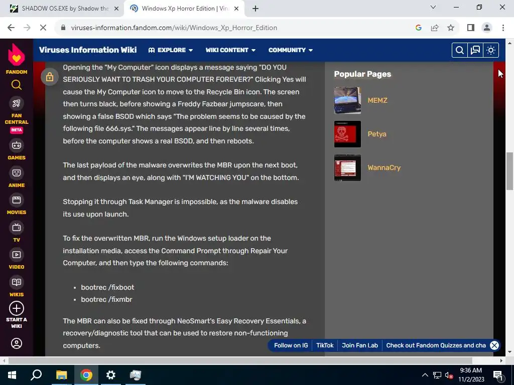This screenshot has width=514, height=385.
Task: View site information padlock
Action: coord(63,28)
